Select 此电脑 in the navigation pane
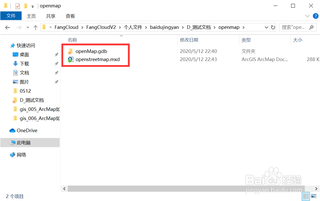This screenshot has height=201, width=320. (30, 143)
